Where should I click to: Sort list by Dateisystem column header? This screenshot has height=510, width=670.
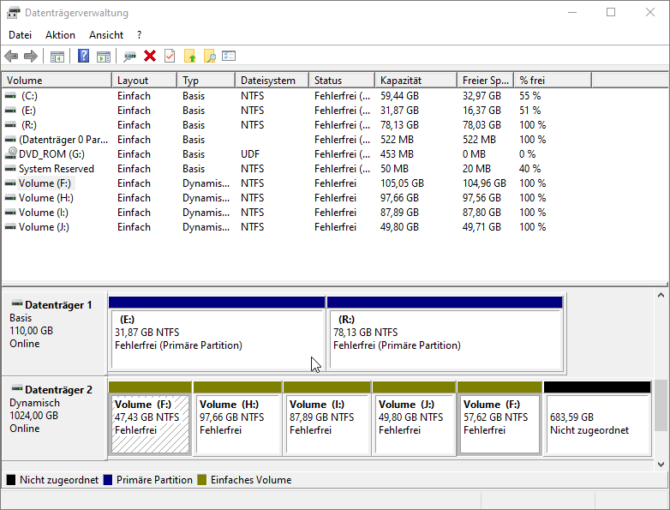267,81
